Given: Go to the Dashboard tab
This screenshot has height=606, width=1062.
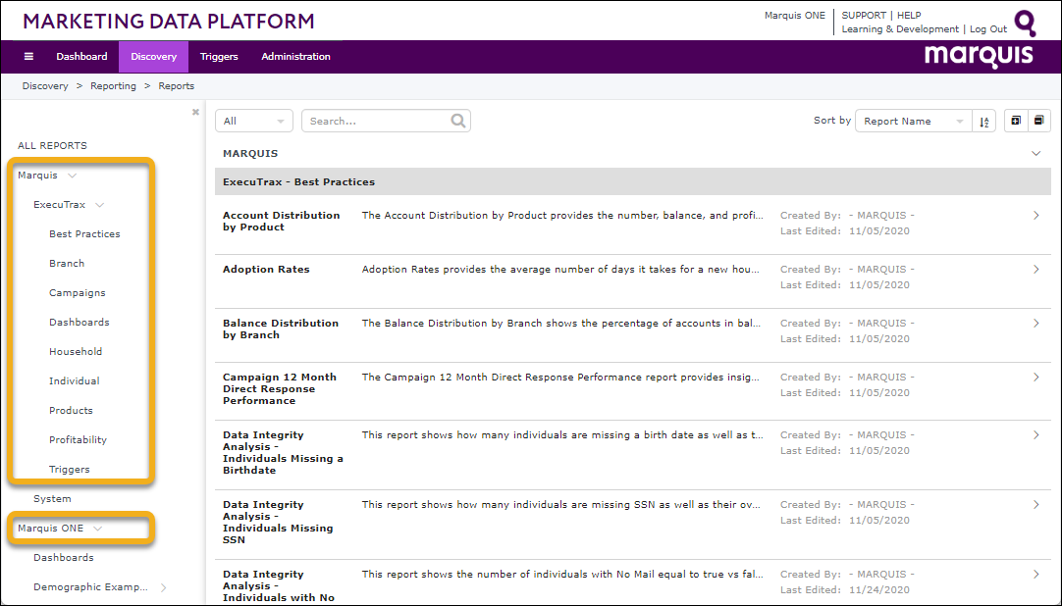Looking at the screenshot, I should (x=81, y=57).
